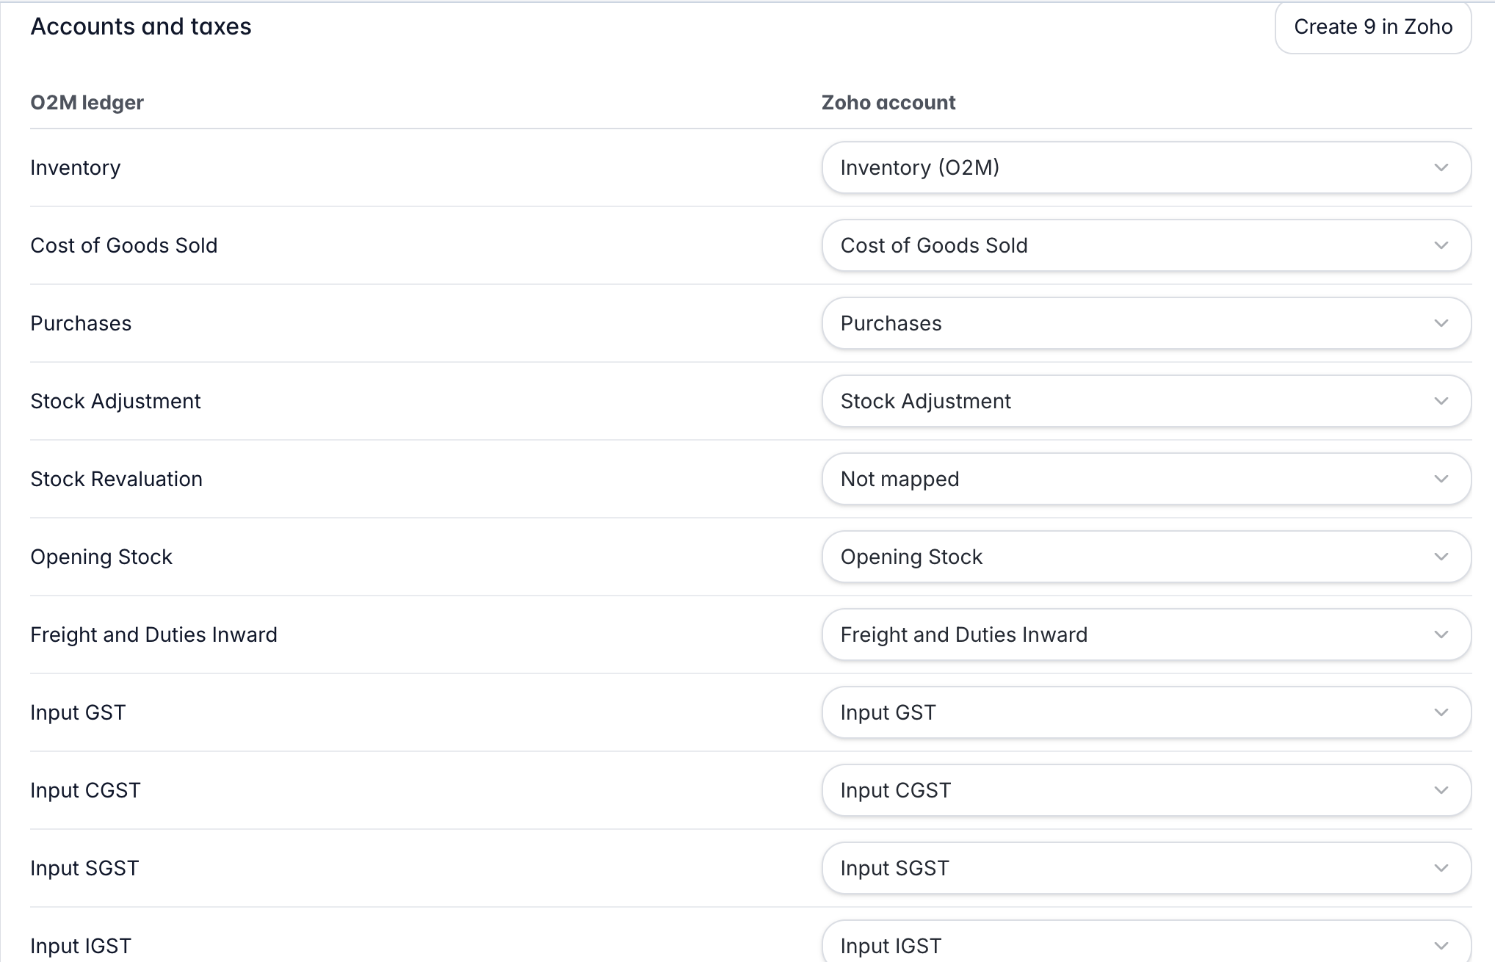Select the Inventory ledger label

point(76,168)
